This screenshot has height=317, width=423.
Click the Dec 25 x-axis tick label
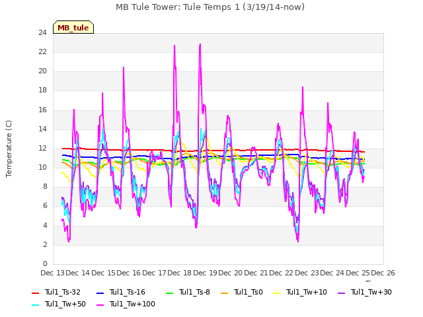tap(358, 273)
